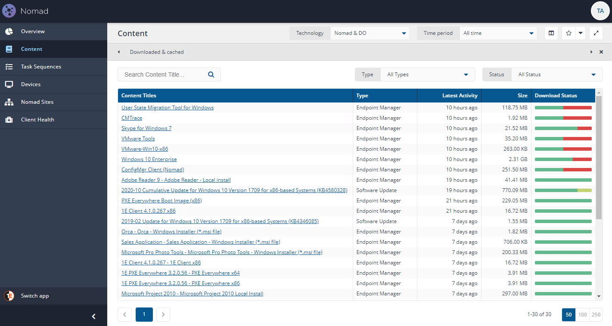The height and width of the screenshot is (326, 612).
Task: Open the Status filter dropdown
Action: pos(557,75)
